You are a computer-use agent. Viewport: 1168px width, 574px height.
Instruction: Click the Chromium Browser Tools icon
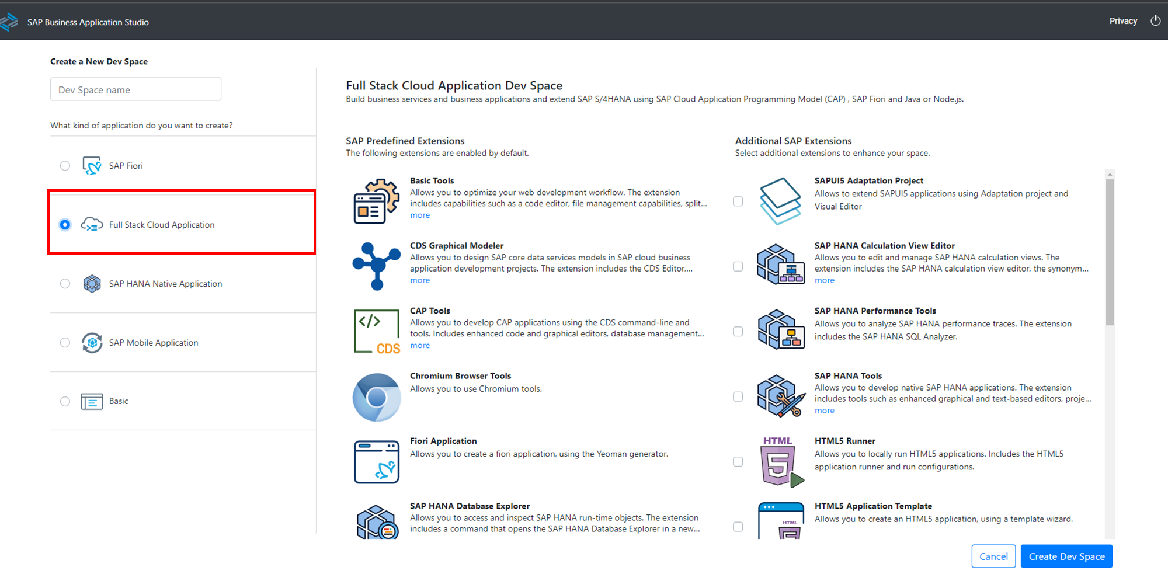[x=376, y=396]
